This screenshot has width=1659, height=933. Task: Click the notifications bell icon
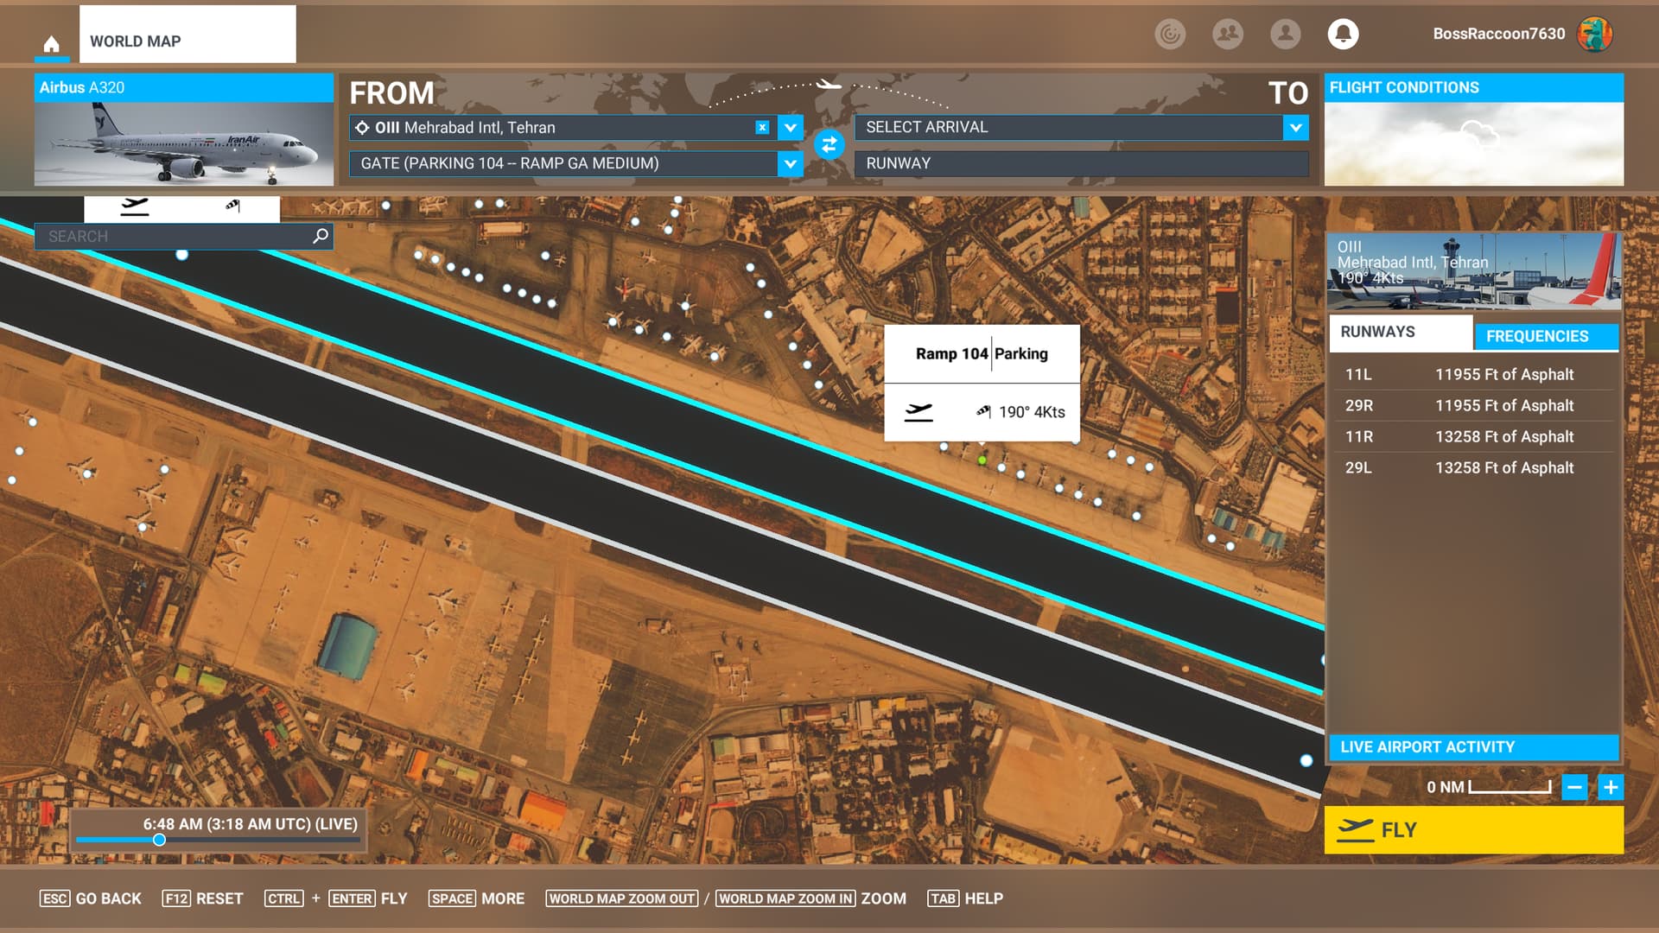pos(1344,33)
